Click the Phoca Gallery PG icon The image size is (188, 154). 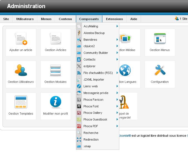(x=79, y=113)
